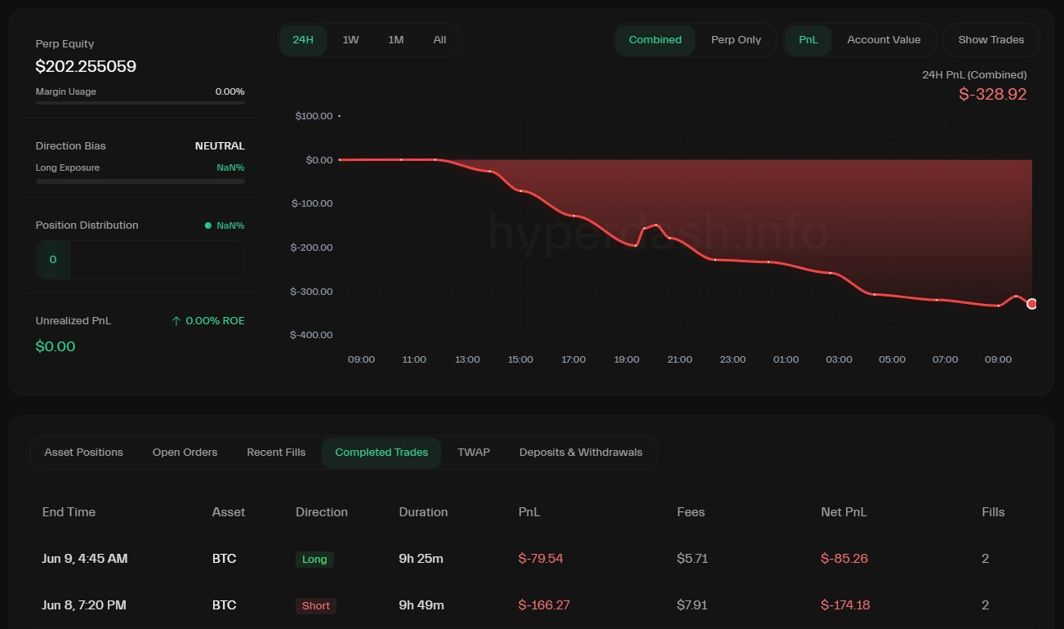This screenshot has width=1064, height=629.
Task: Switch to the Recent Fills tab
Action: click(x=276, y=453)
